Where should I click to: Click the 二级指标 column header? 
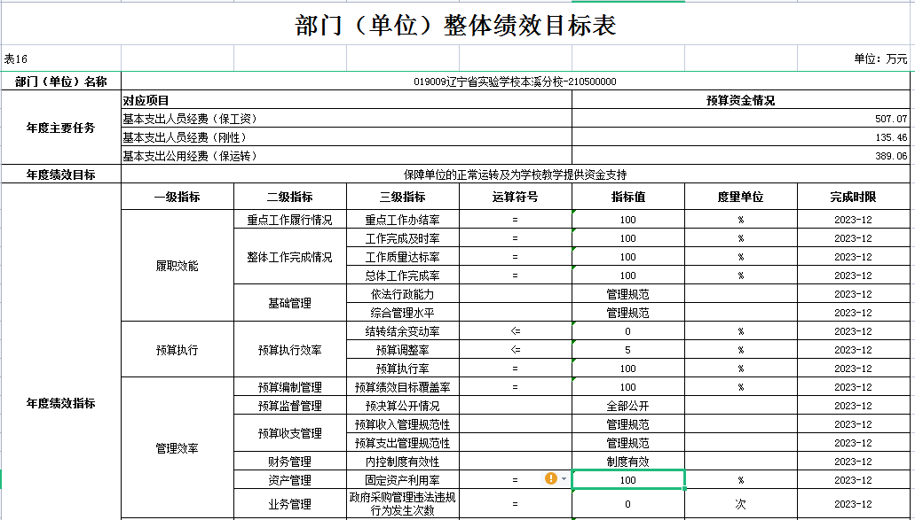[x=290, y=197]
